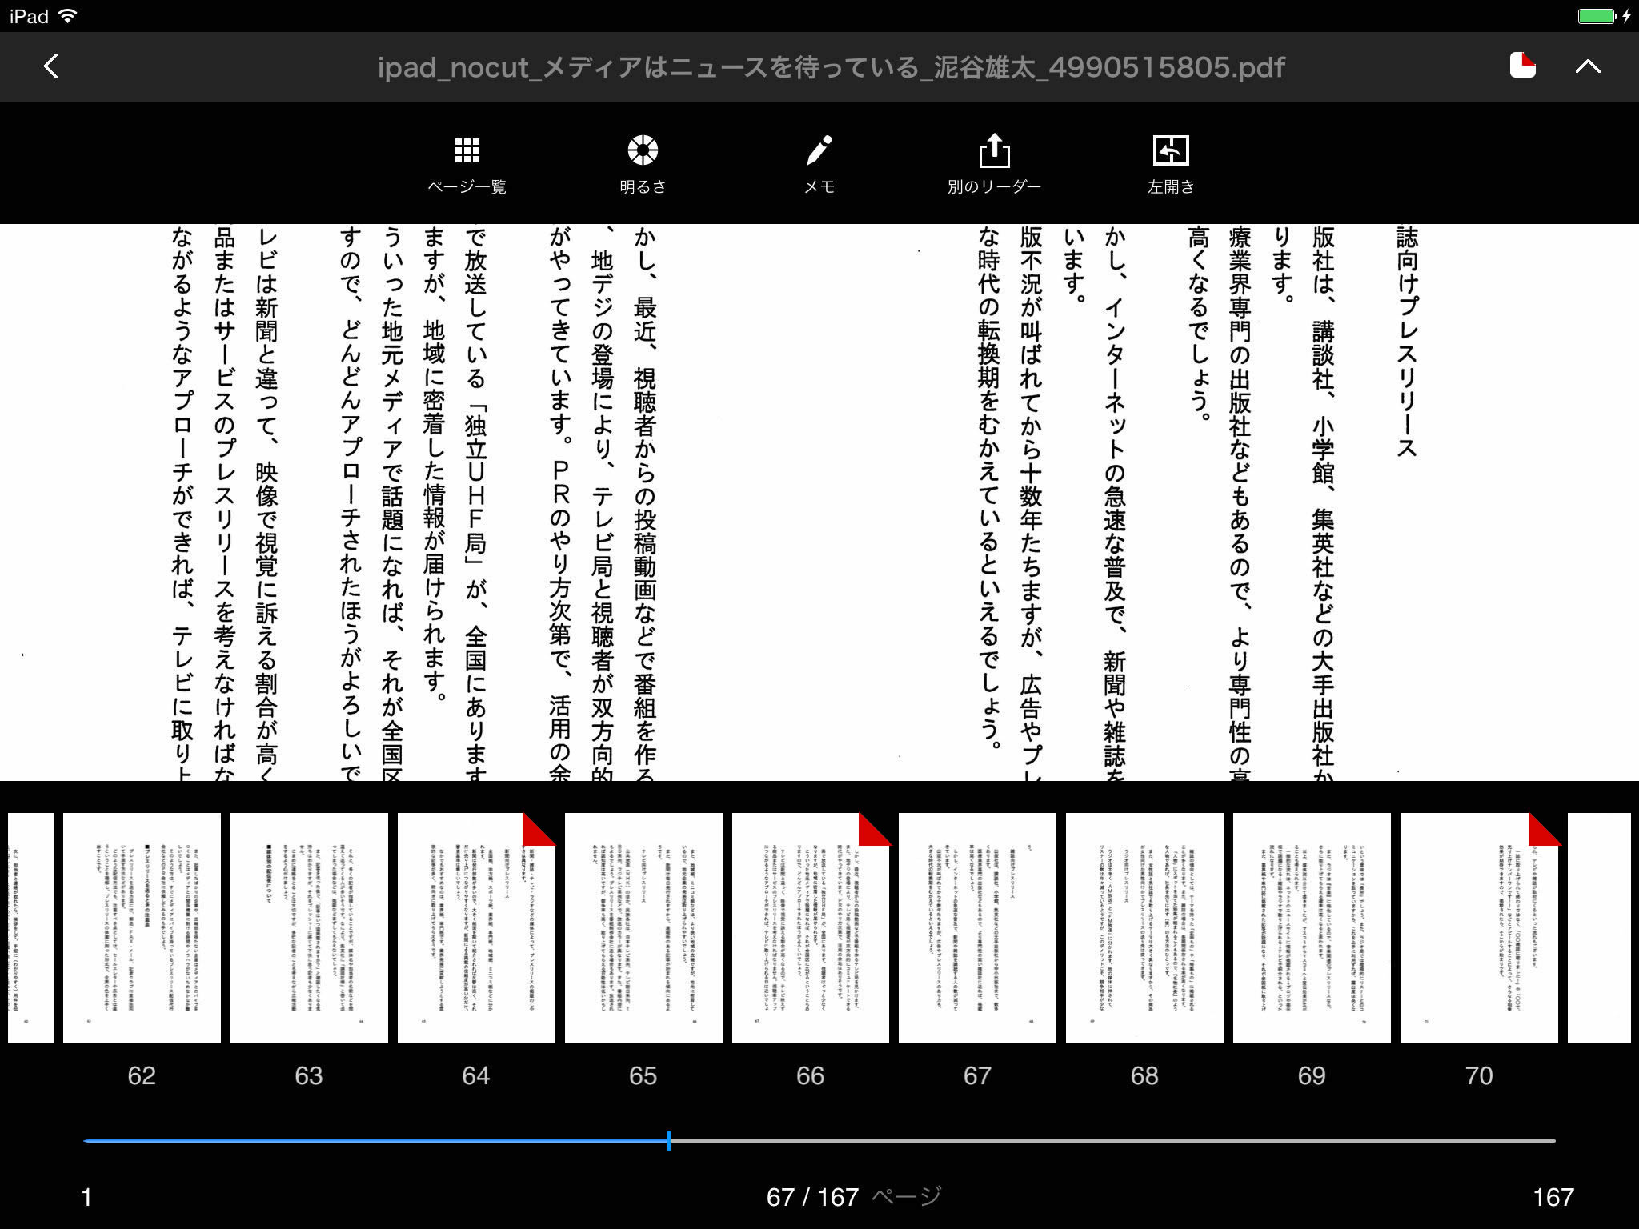Collapse the toolbar with up chevron

(x=1588, y=66)
